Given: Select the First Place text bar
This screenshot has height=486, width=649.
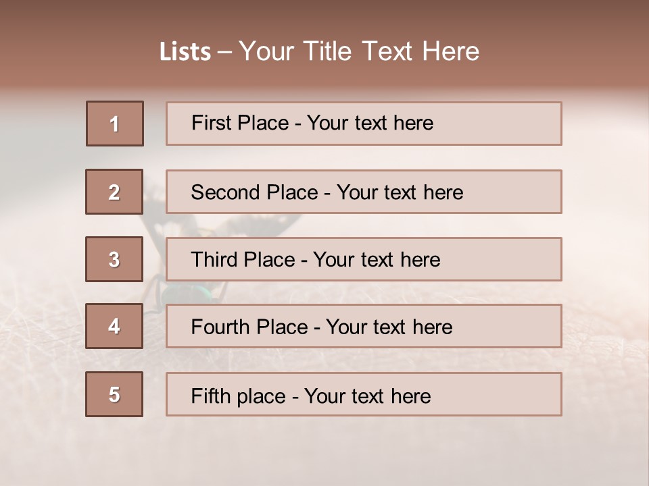Looking at the screenshot, I should click(364, 124).
